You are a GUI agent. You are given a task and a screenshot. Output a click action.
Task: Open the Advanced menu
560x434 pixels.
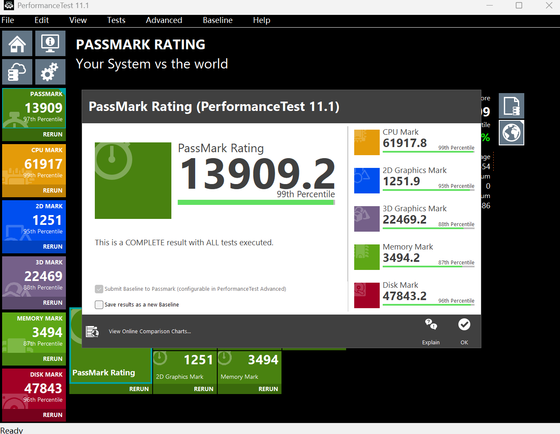point(164,20)
